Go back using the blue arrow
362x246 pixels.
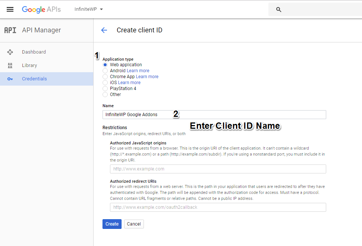click(x=104, y=30)
